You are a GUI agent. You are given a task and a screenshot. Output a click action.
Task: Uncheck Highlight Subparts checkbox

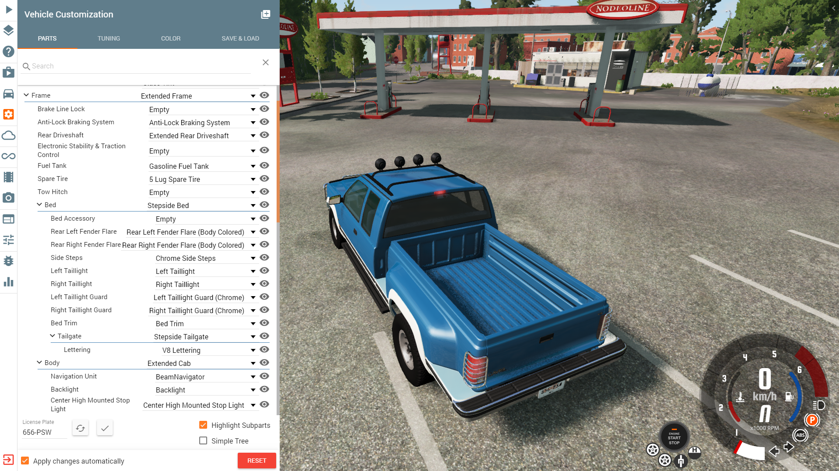pyautogui.click(x=203, y=425)
